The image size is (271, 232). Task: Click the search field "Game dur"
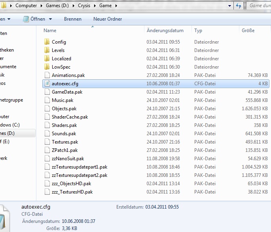(x=259, y=6)
